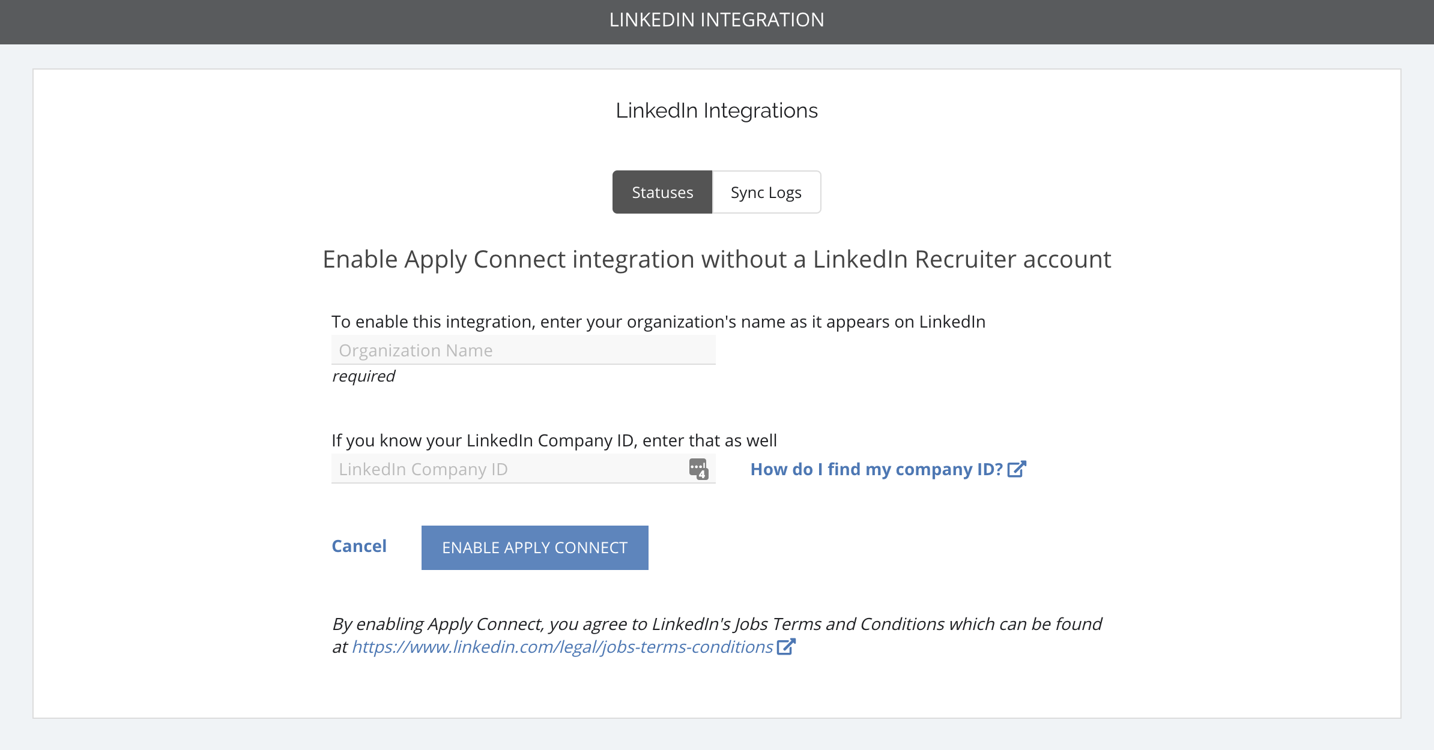Click the 'Enable Apply Connect integration' section heading
This screenshot has width=1434, height=750.
(x=717, y=260)
